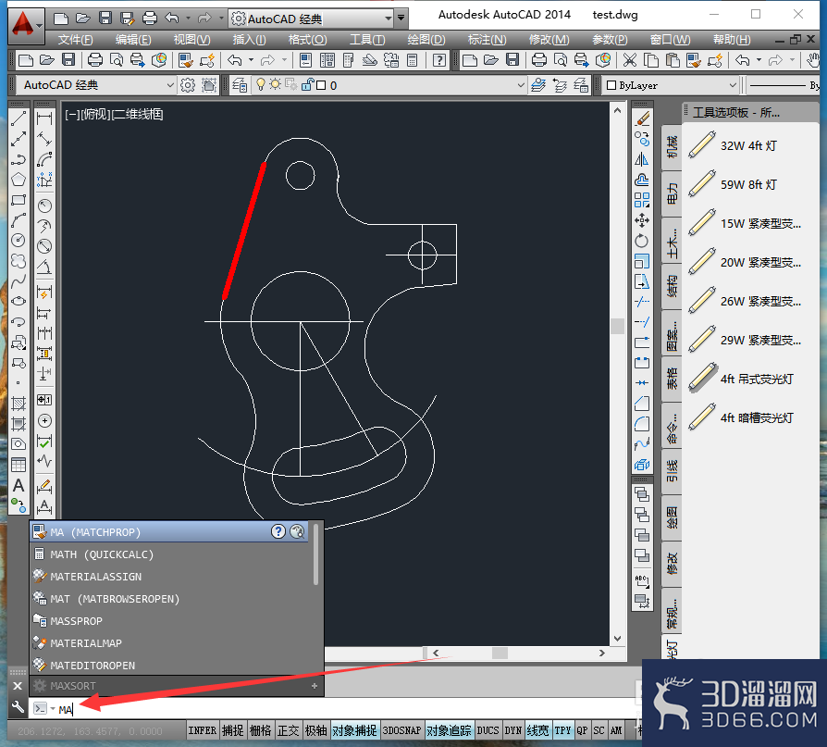Click the help icon beside MATCHPROP
The image size is (827, 747).
278,531
